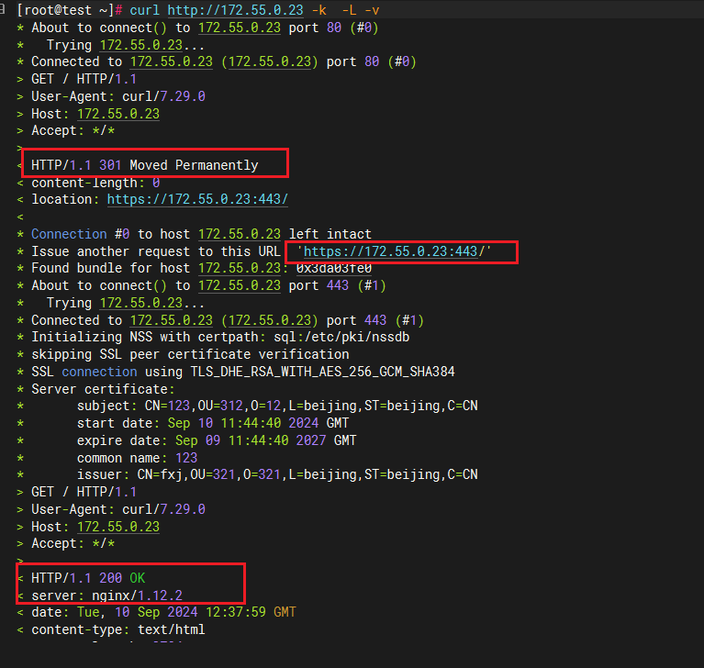Click the IP address in the 'Found bundle for host' line
704x668 pixels.
click(x=240, y=268)
